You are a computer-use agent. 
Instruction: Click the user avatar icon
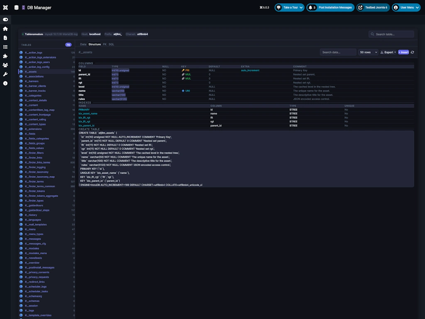pos(396,7)
